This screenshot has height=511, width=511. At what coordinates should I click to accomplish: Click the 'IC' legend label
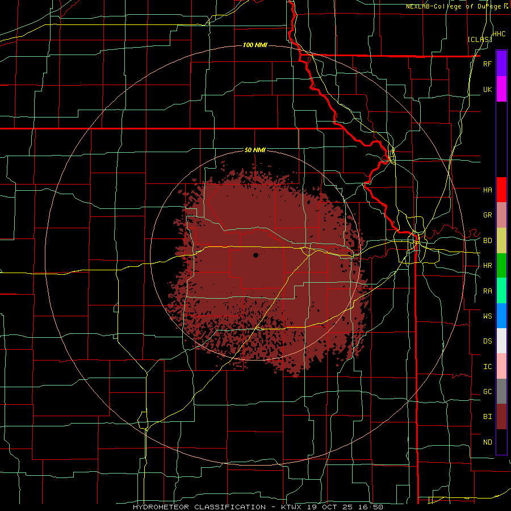point(487,367)
